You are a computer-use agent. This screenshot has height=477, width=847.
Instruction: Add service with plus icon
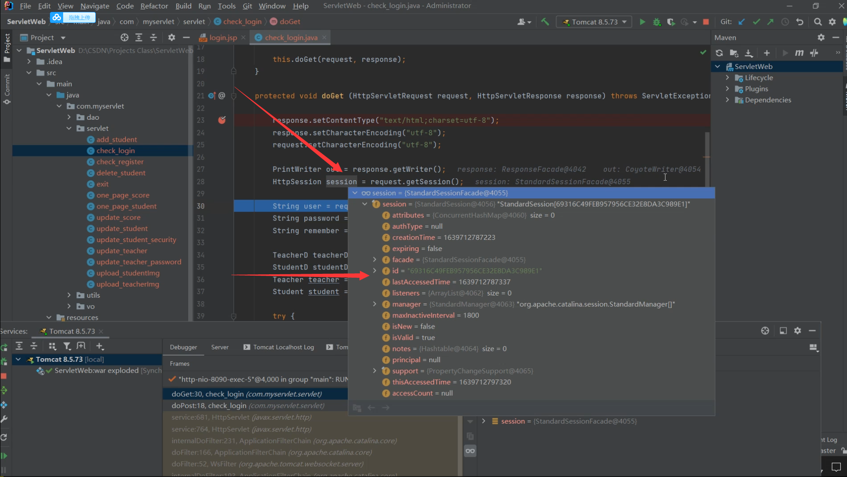click(100, 346)
